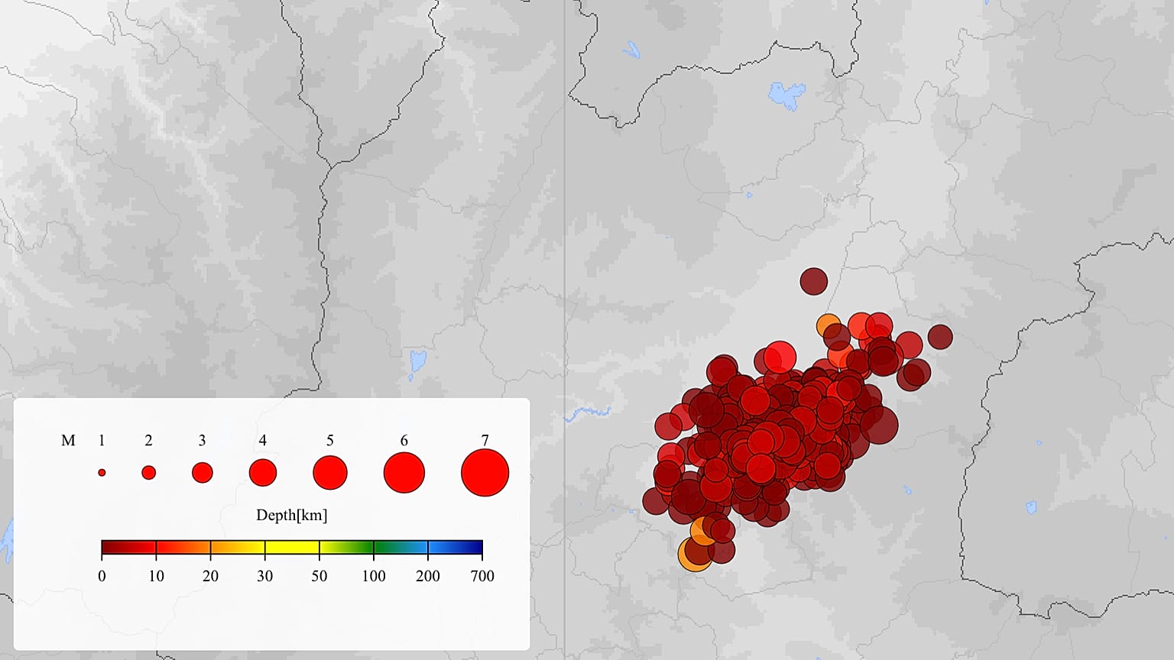Click the blue lake just above the legend box
This screenshot has width=1174, height=660.
(417, 361)
